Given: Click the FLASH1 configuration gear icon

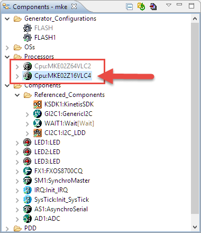Looking at the screenshot, I should pyautogui.click(x=28, y=38).
